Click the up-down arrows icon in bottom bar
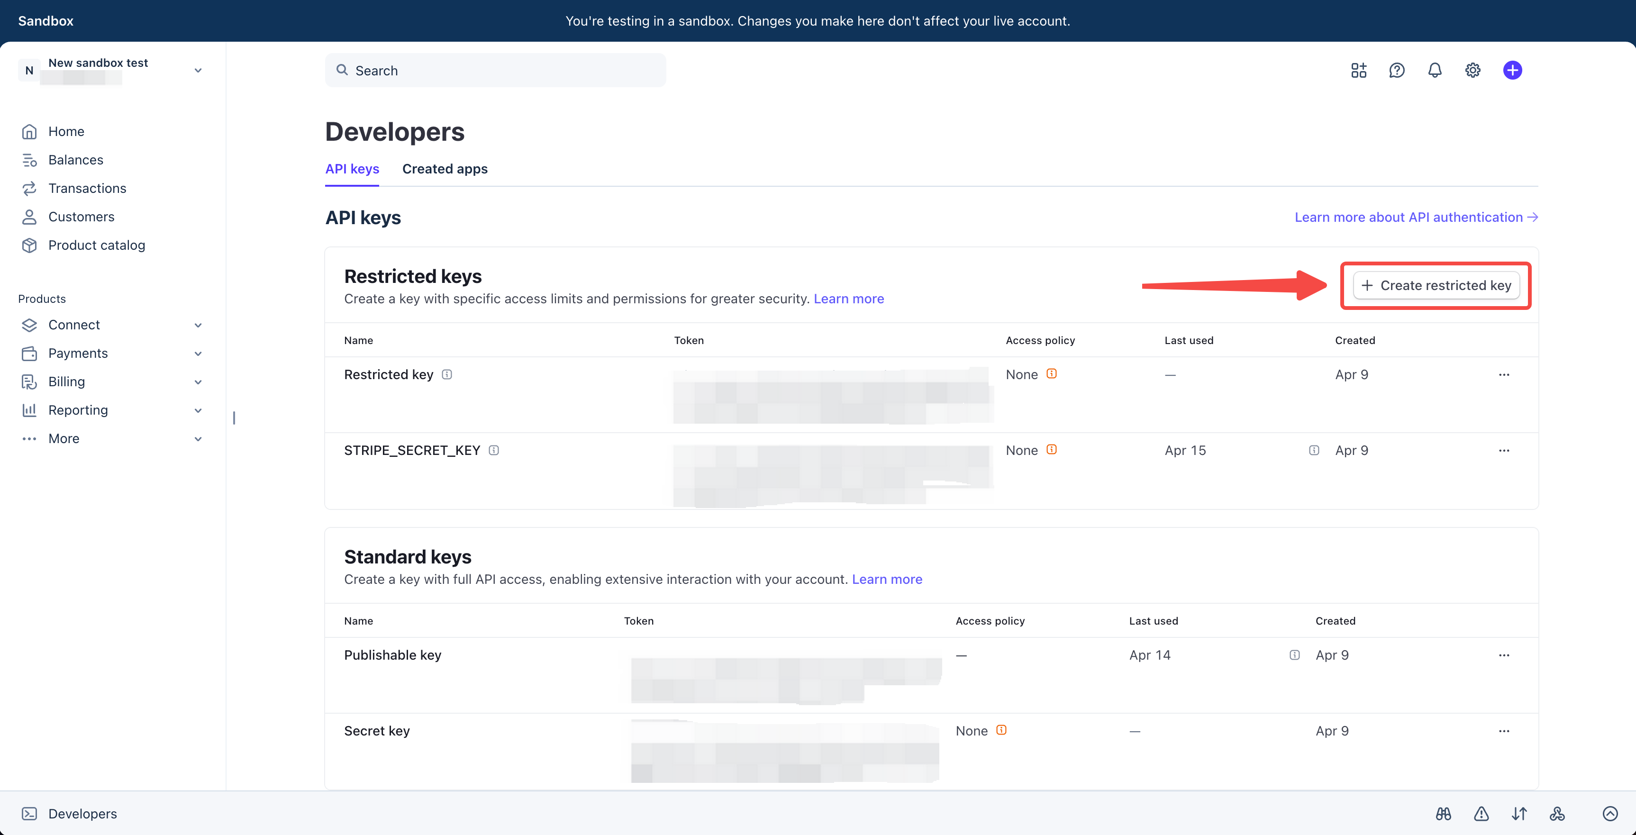 point(1519,813)
